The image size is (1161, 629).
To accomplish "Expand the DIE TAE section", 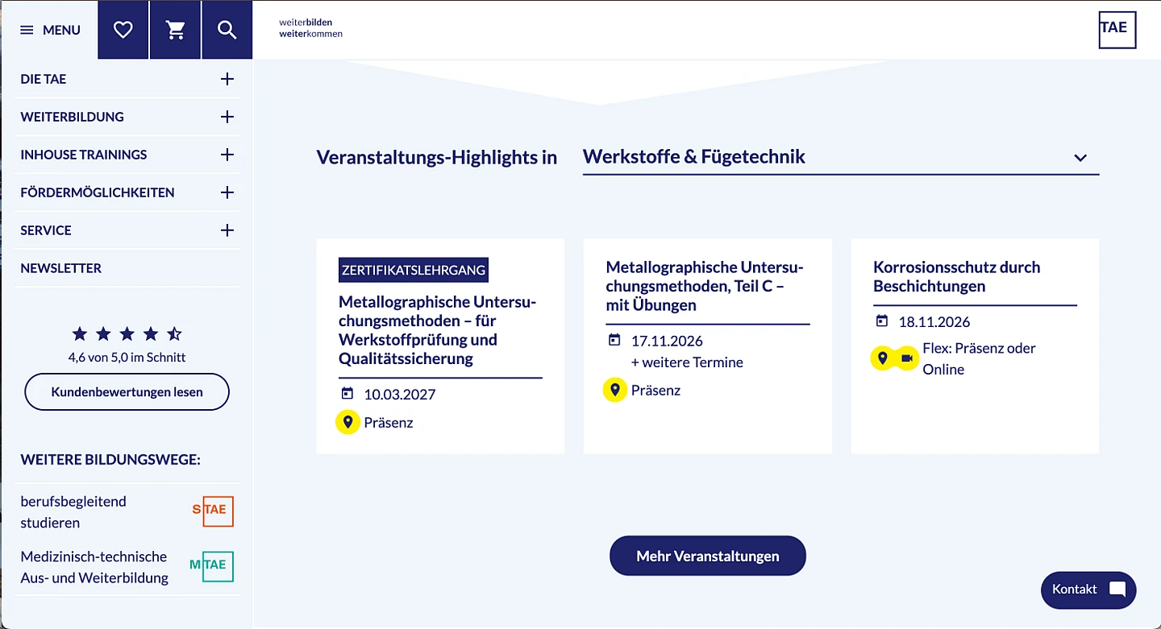I will pos(227,79).
